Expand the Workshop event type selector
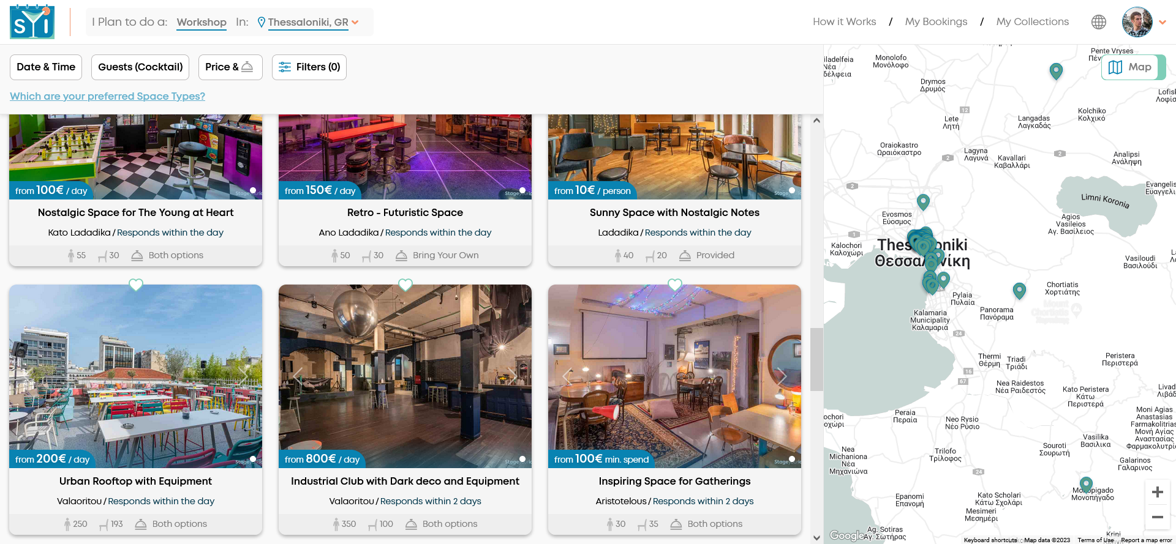The height and width of the screenshot is (544, 1176). 202,23
